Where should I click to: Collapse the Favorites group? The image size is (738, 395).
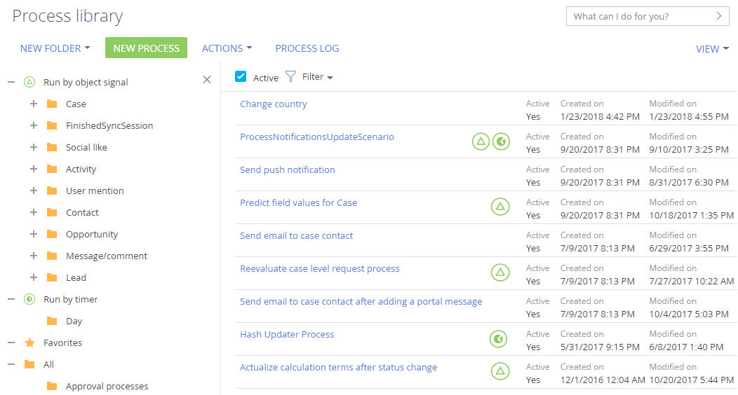(11, 343)
